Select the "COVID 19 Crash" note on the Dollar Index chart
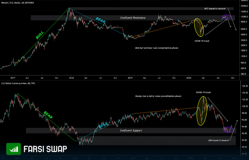The image size is (249, 160). pyautogui.click(x=203, y=92)
